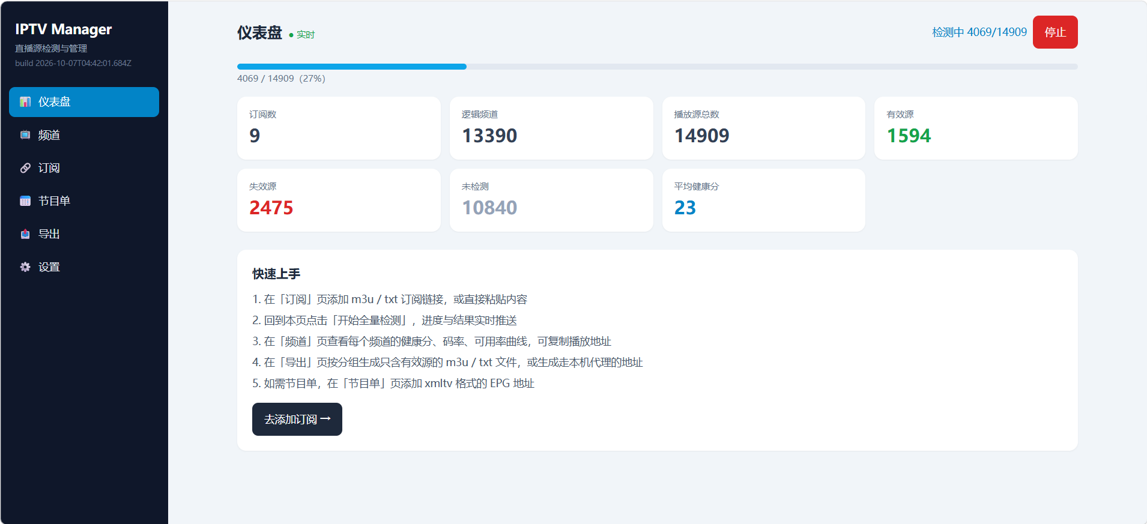The height and width of the screenshot is (524, 1147).
Task: Click step 1 about adding m3u subscriptions
Action: tap(390, 300)
